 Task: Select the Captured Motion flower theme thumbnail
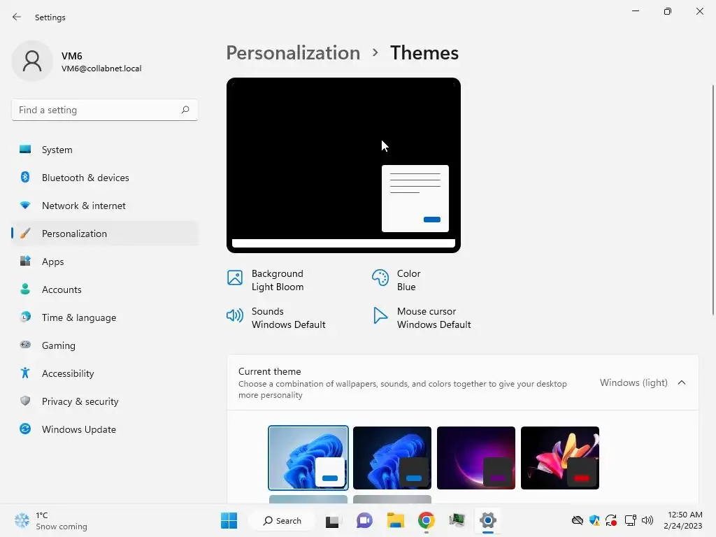tap(560, 457)
